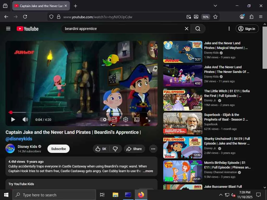Open the YouTube guide hamburger menu
Viewport: 267px width, 200px height.
8,29
